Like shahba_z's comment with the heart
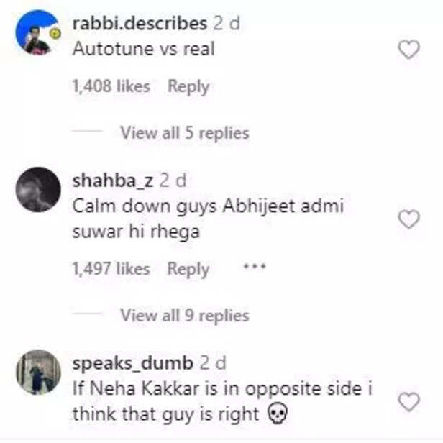443x443 pixels. (x=408, y=219)
